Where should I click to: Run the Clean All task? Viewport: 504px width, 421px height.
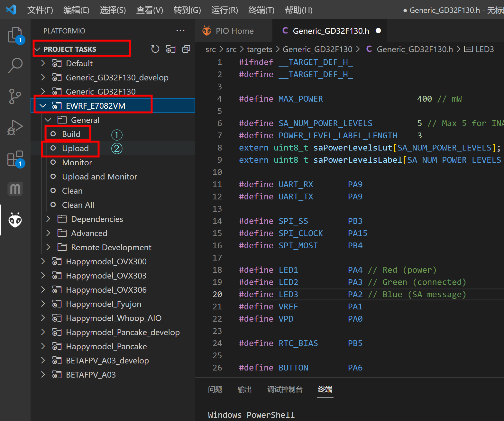tap(78, 205)
